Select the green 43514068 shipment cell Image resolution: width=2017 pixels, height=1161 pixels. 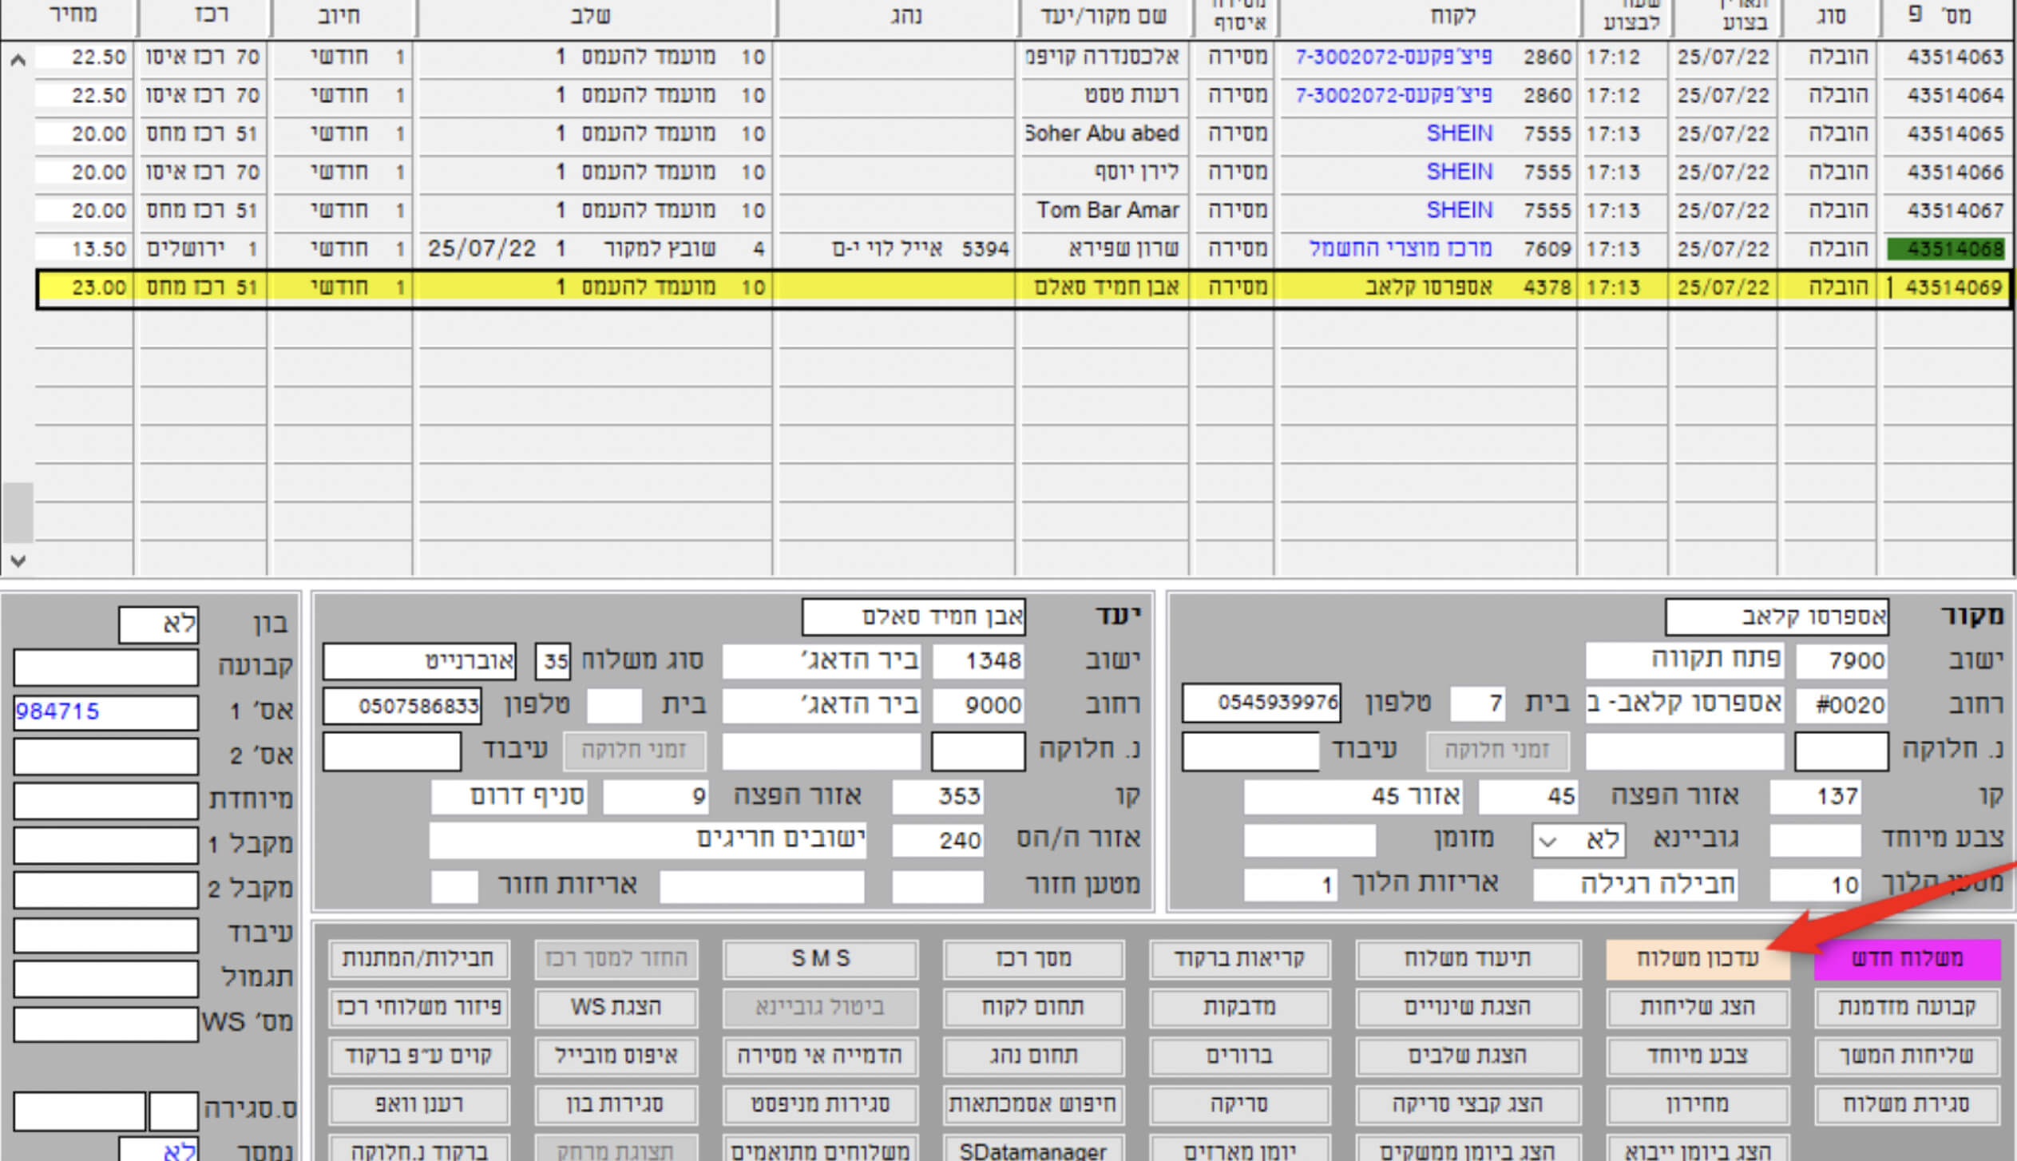tap(1945, 249)
